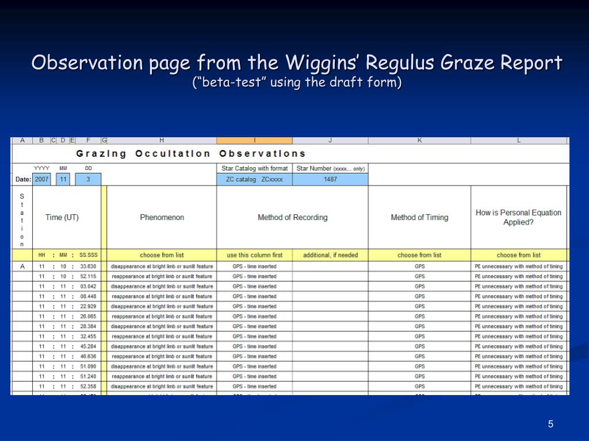Viewport: 589px width, 441px height.
Task: Click the year cell containing 2007
Action: 41,179
